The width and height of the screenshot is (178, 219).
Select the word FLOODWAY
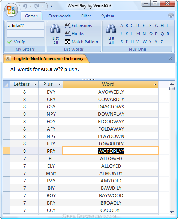point(111,121)
